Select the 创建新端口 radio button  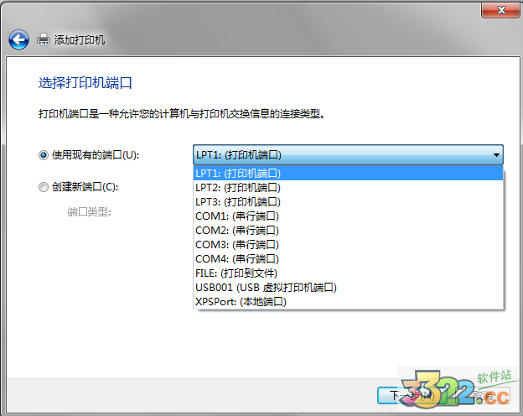coord(44,187)
